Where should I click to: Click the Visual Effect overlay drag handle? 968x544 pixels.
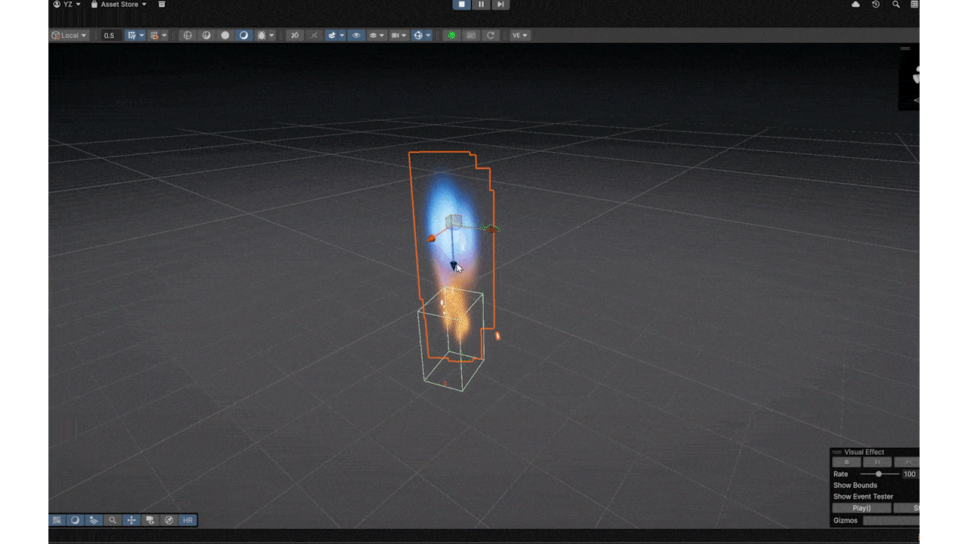pyautogui.click(x=837, y=452)
